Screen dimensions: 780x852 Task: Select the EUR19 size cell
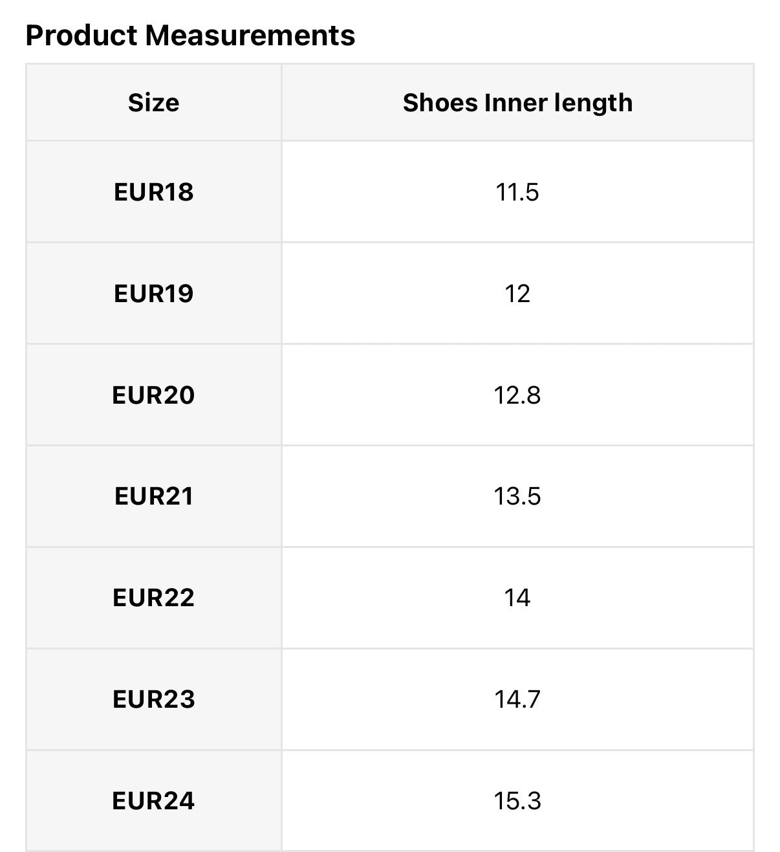tap(153, 294)
